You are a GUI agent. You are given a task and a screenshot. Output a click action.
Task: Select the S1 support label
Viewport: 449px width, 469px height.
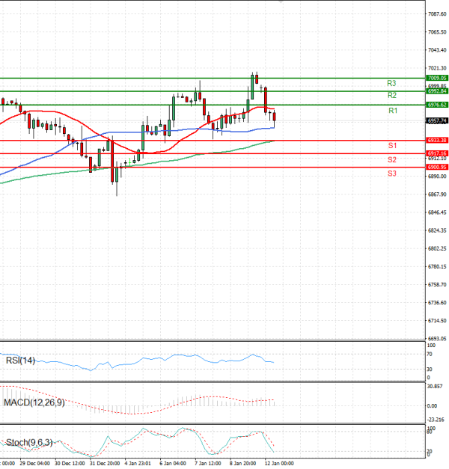tap(391, 145)
